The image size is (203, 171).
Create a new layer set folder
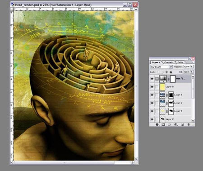click(169, 124)
